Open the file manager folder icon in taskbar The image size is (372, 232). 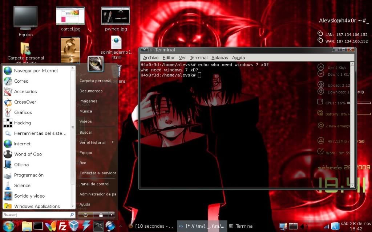(x=27, y=226)
